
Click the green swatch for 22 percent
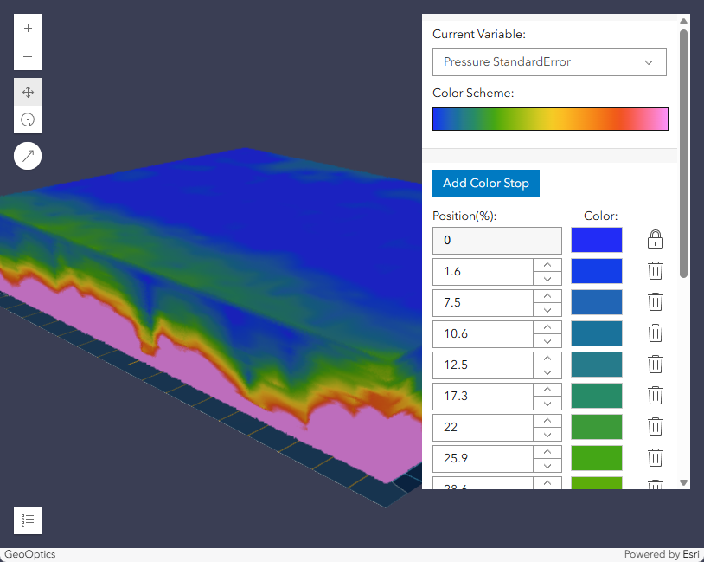(596, 426)
